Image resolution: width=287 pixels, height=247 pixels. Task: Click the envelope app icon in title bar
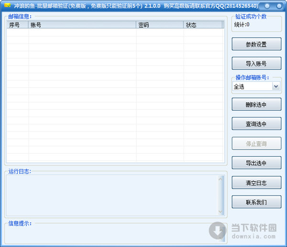click(7, 6)
